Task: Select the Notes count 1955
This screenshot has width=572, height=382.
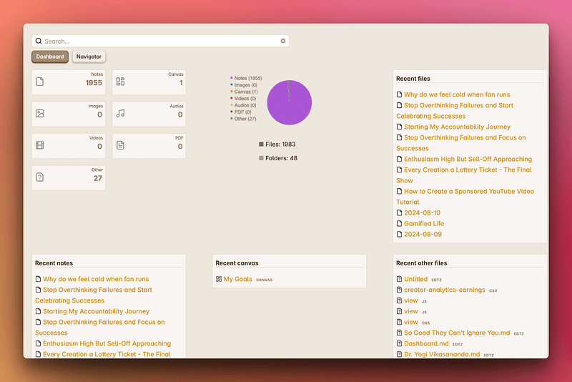Action: [94, 83]
